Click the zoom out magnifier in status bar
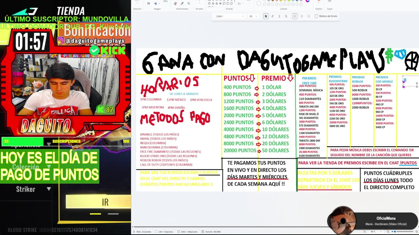 pyautogui.click(x=388, y=232)
